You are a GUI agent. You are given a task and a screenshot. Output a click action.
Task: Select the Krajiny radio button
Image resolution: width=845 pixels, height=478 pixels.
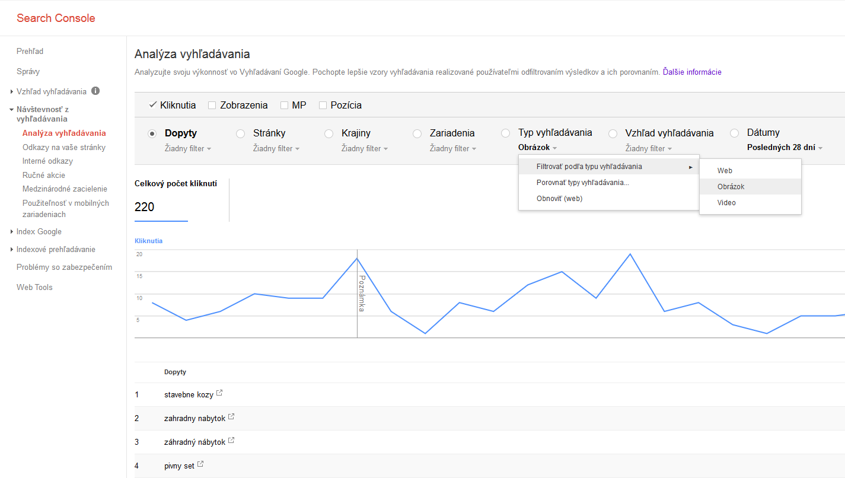329,134
